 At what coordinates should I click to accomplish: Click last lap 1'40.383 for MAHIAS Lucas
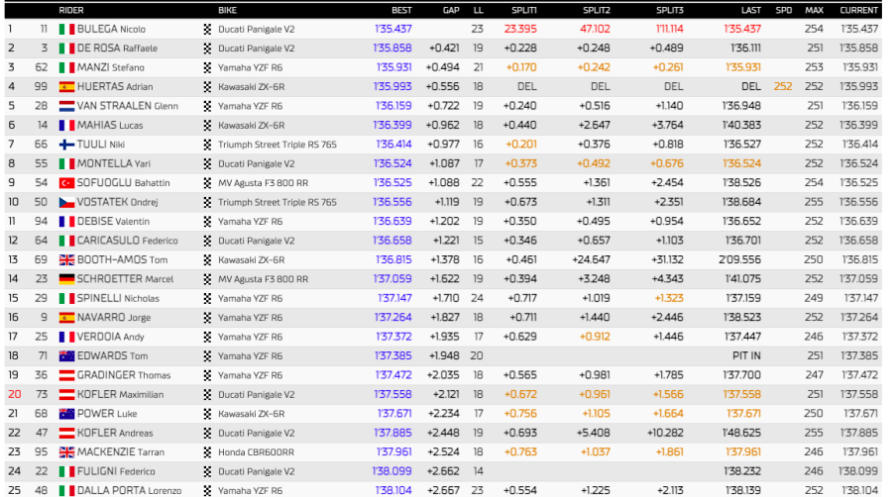coord(741,126)
